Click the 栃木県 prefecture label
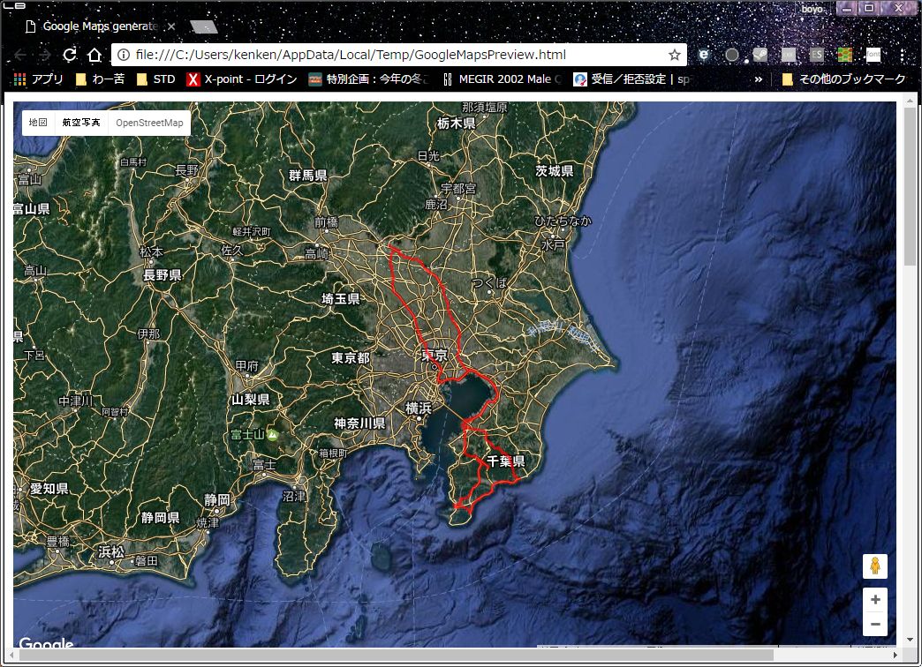922x667 pixels. point(457,124)
